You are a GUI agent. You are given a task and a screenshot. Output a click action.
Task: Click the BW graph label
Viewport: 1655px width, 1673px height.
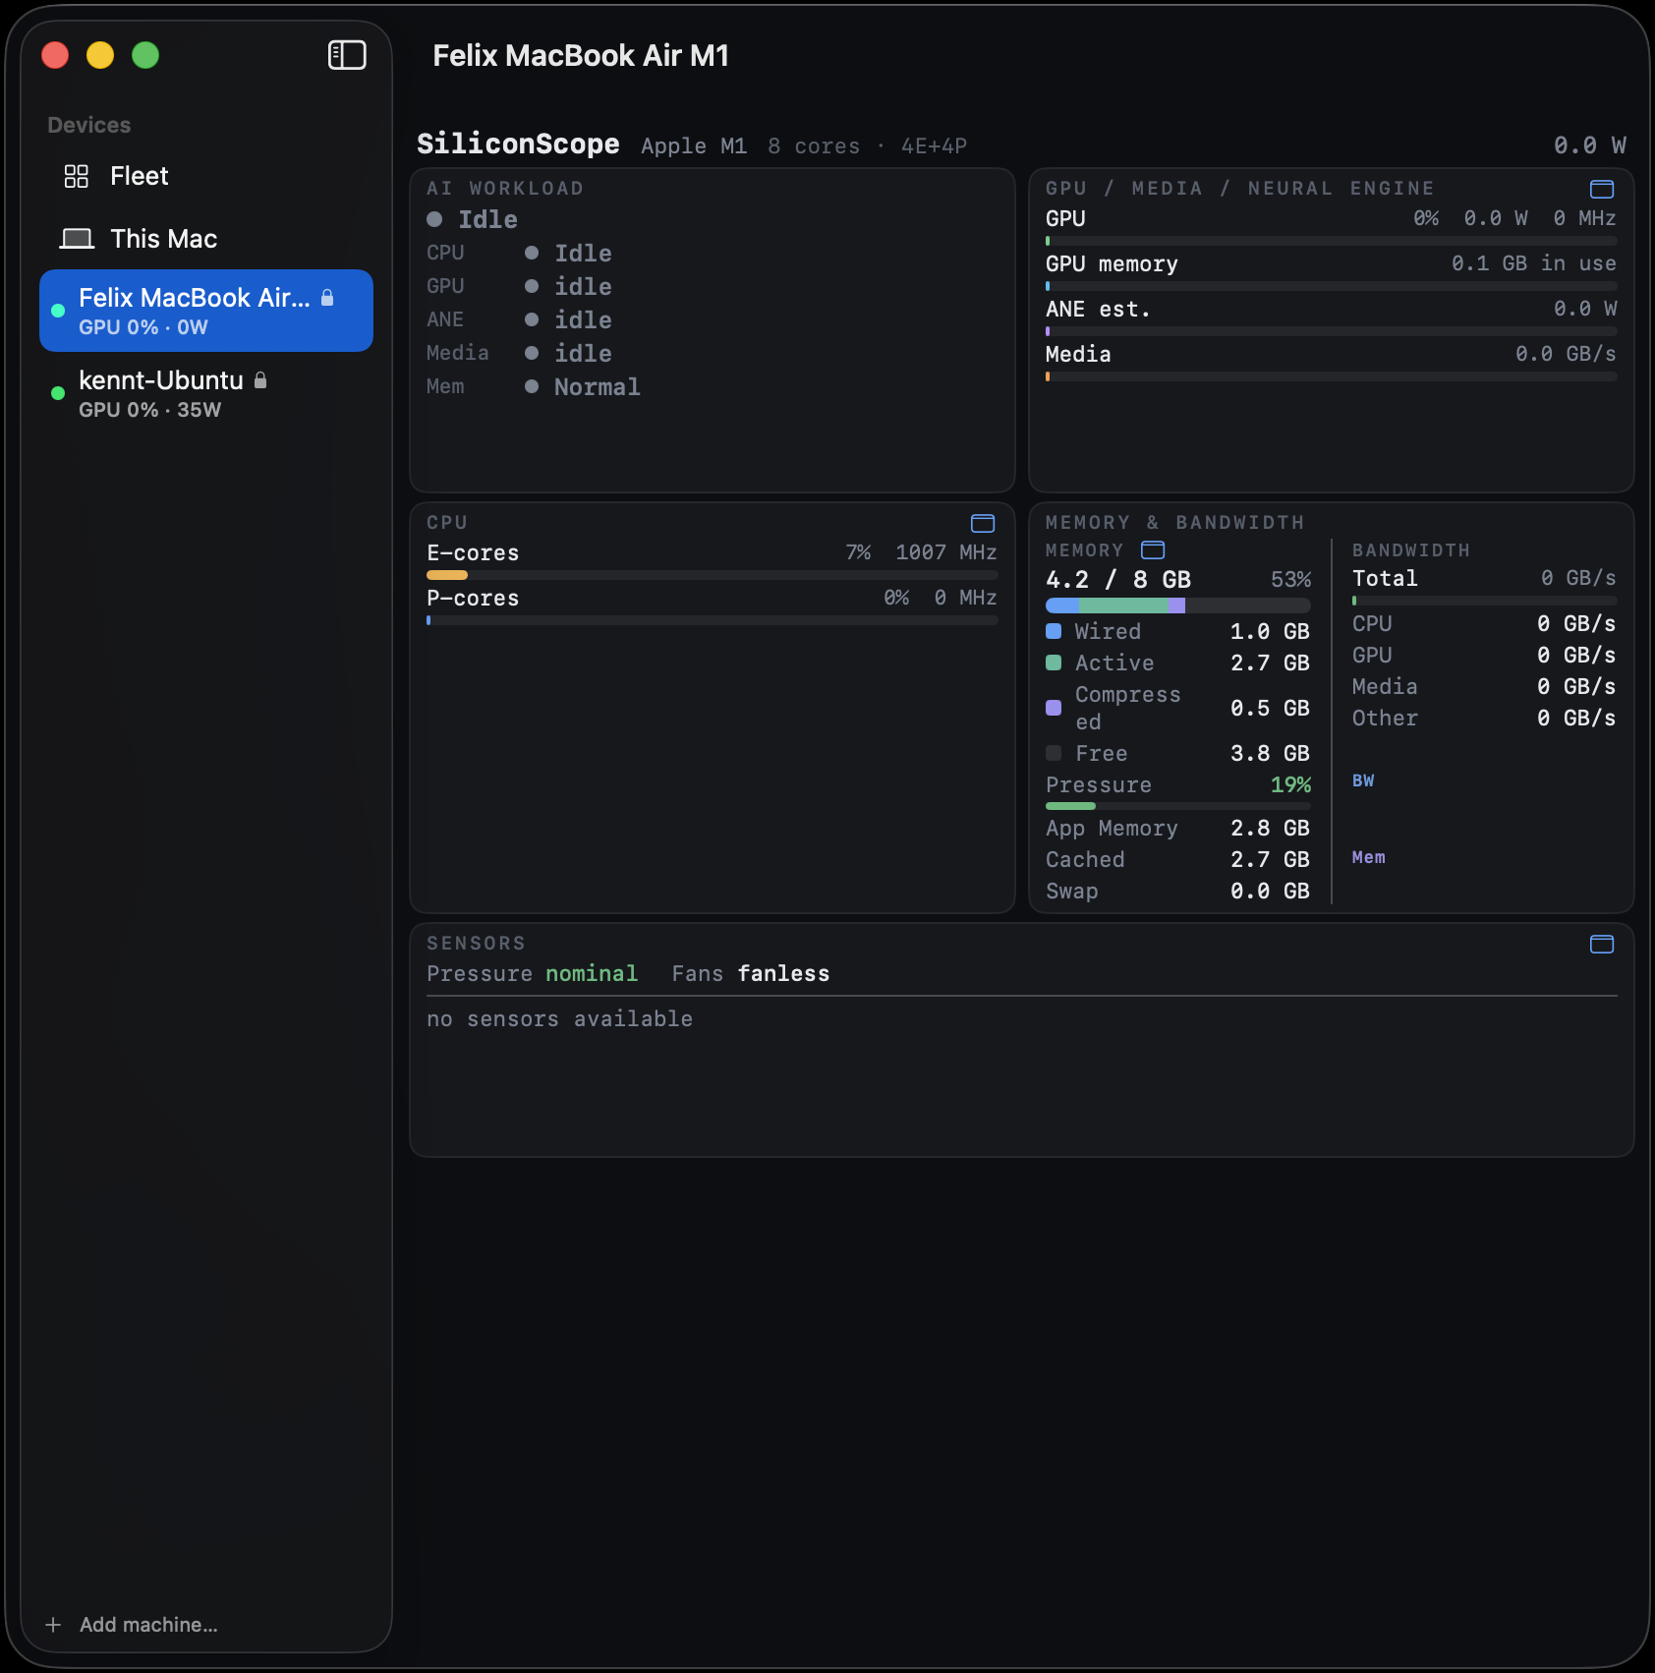[1363, 780]
